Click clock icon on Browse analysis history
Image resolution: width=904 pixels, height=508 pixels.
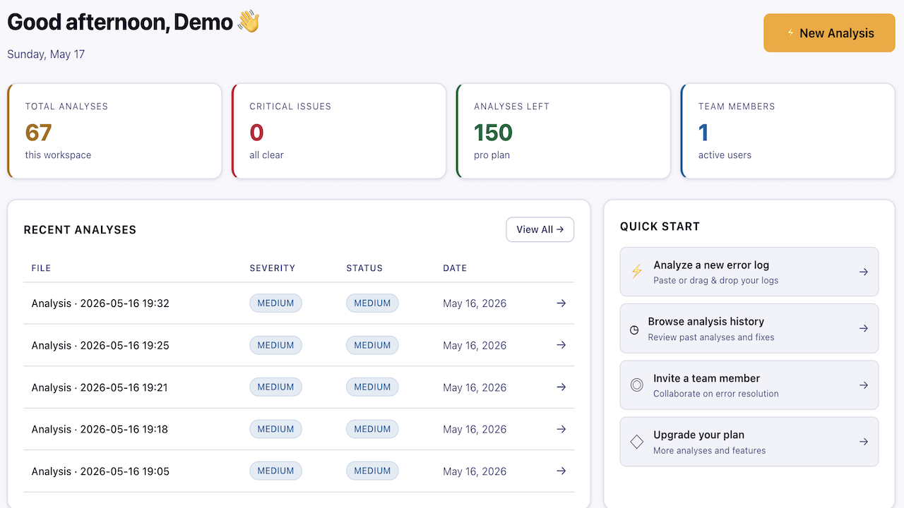tap(634, 329)
